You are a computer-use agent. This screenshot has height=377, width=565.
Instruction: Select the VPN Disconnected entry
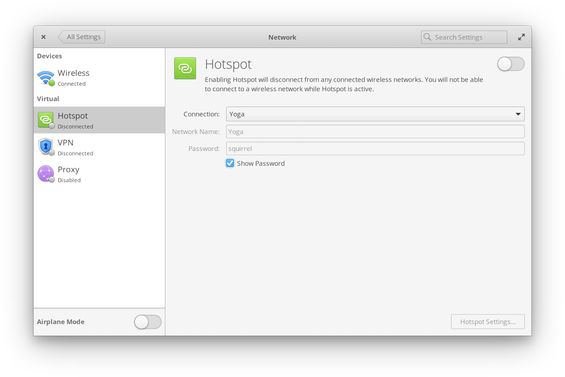coord(99,147)
